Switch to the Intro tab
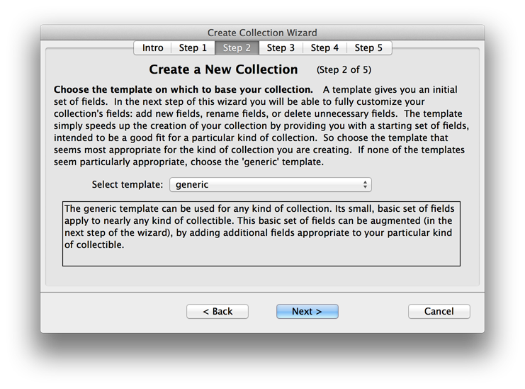The image size is (525, 389). [x=152, y=48]
